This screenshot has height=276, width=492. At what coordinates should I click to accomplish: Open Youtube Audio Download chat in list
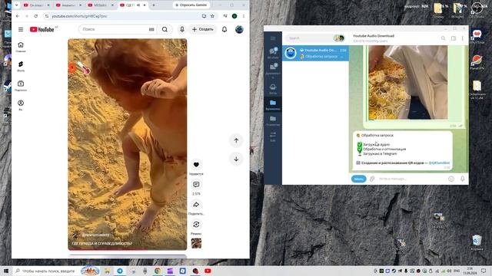click(316, 53)
